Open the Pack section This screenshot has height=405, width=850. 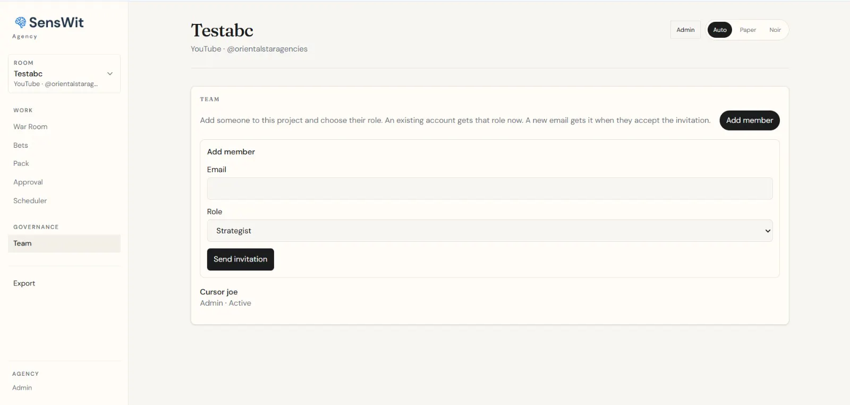(x=21, y=163)
